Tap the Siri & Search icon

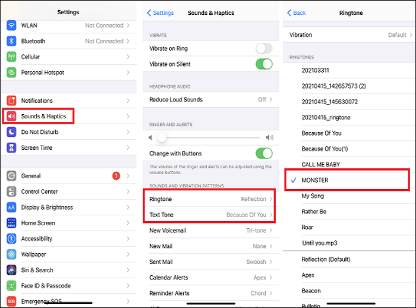click(x=11, y=270)
